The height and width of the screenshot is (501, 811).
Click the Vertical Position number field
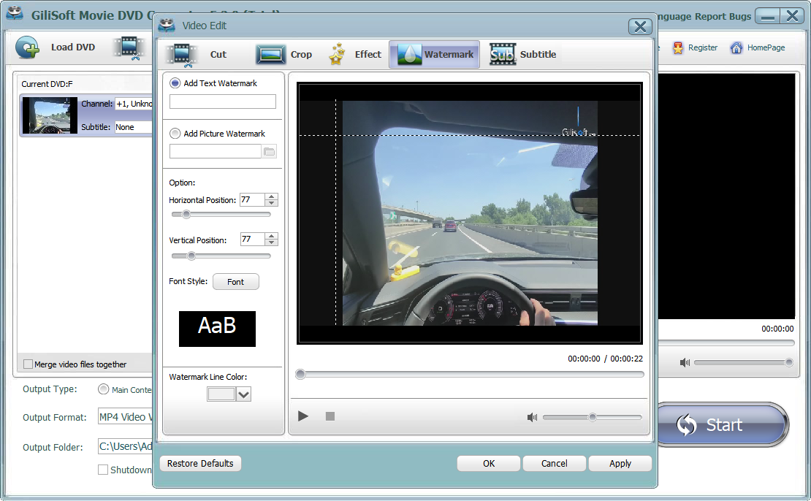pos(252,239)
